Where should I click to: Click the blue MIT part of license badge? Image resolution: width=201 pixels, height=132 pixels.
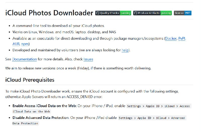(188, 13)
